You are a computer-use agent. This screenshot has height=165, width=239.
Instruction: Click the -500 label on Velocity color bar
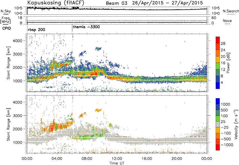(226, 139)
